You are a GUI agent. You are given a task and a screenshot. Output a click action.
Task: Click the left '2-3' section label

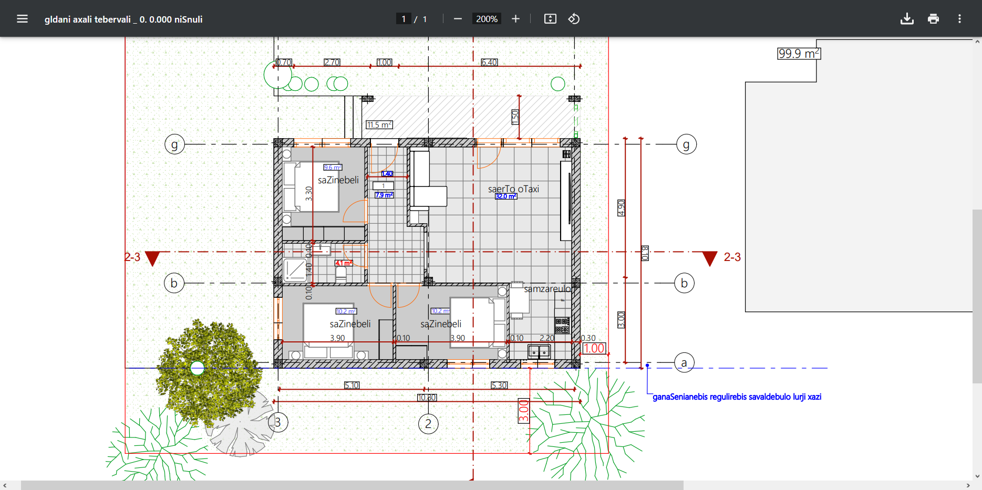pyautogui.click(x=132, y=257)
